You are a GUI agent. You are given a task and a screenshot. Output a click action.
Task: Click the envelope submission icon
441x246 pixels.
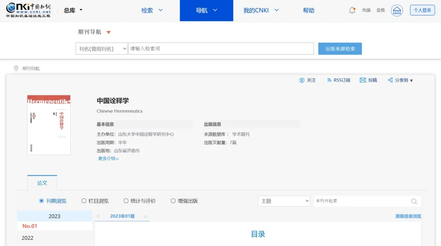363,80
